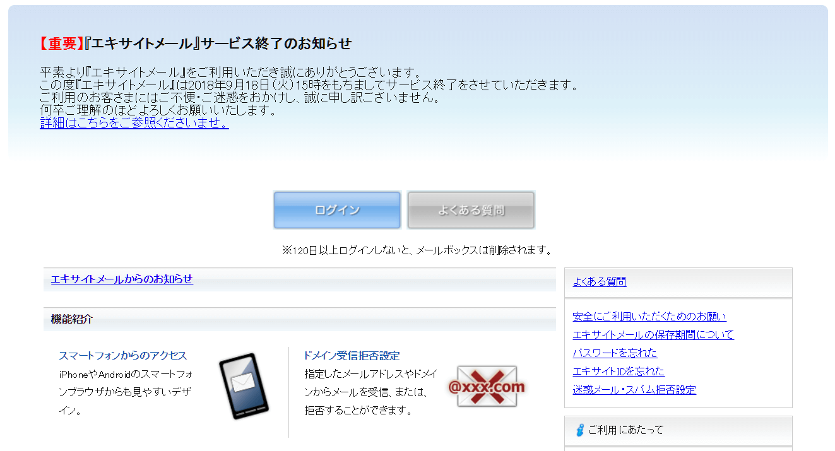This screenshot has width=835, height=451.
Task: Click the パスワードを忘れた link
Action: pyautogui.click(x=615, y=353)
